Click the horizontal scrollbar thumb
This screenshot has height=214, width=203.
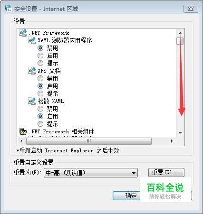(89, 141)
